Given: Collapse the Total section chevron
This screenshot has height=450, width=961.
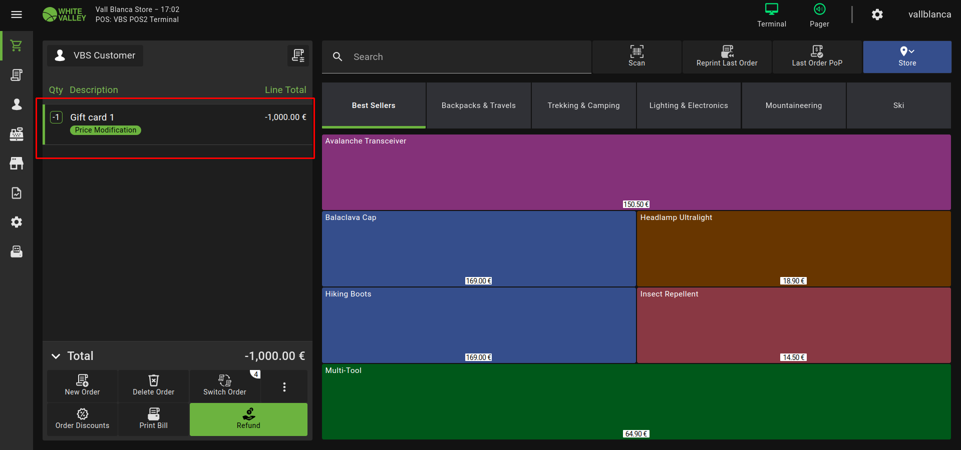Looking at the screenshot, I should coord(56,356).
